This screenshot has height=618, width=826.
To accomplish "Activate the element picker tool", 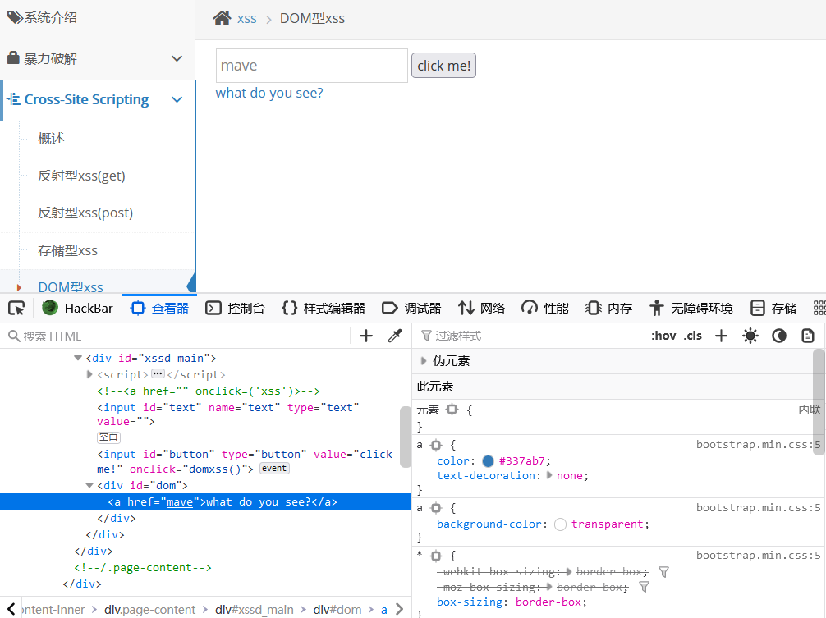I will [16, 308].
